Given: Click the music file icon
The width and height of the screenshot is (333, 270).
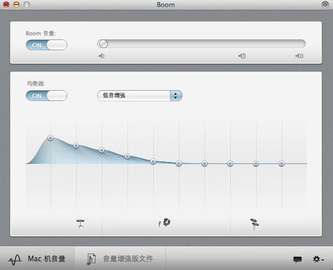Looking at the screenshot, I should 92,259.
